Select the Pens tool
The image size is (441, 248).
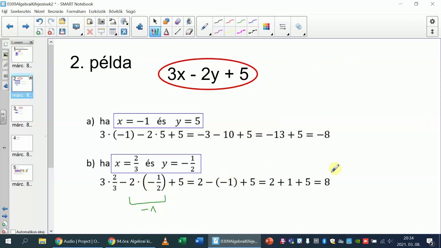(155, 32)
